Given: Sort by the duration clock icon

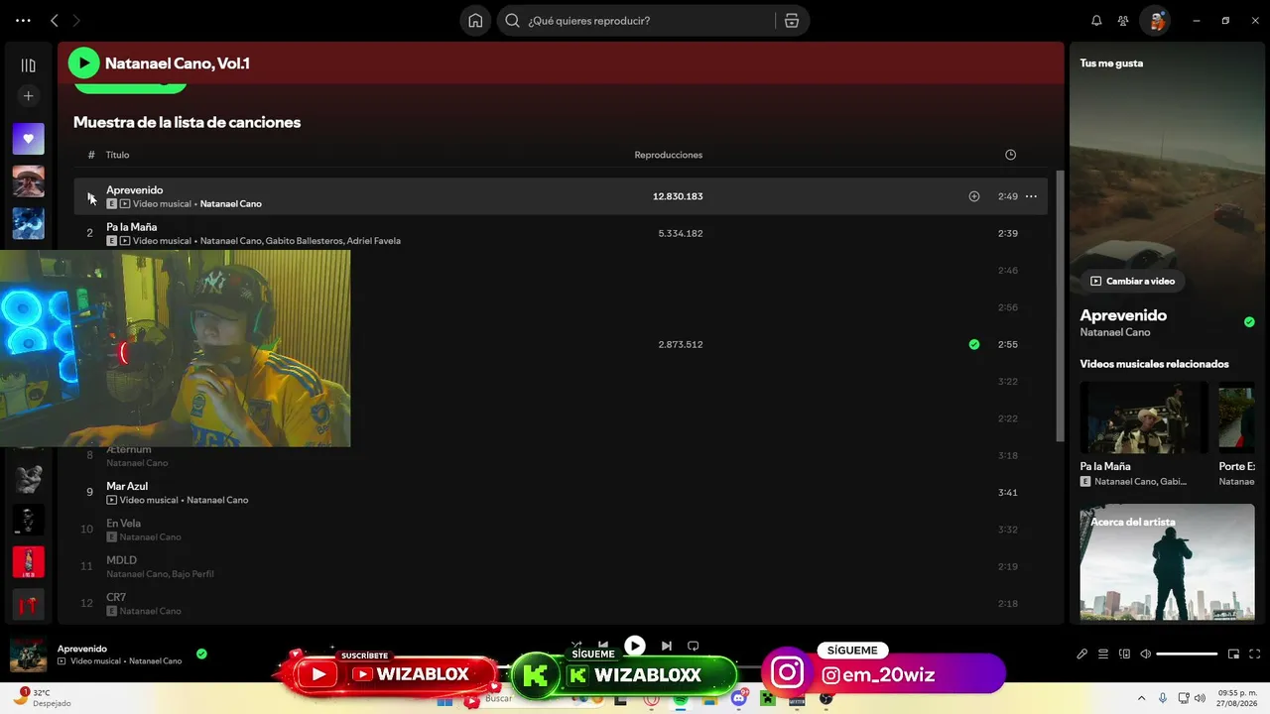Looking at the screenshot, I should (1010, 155).
